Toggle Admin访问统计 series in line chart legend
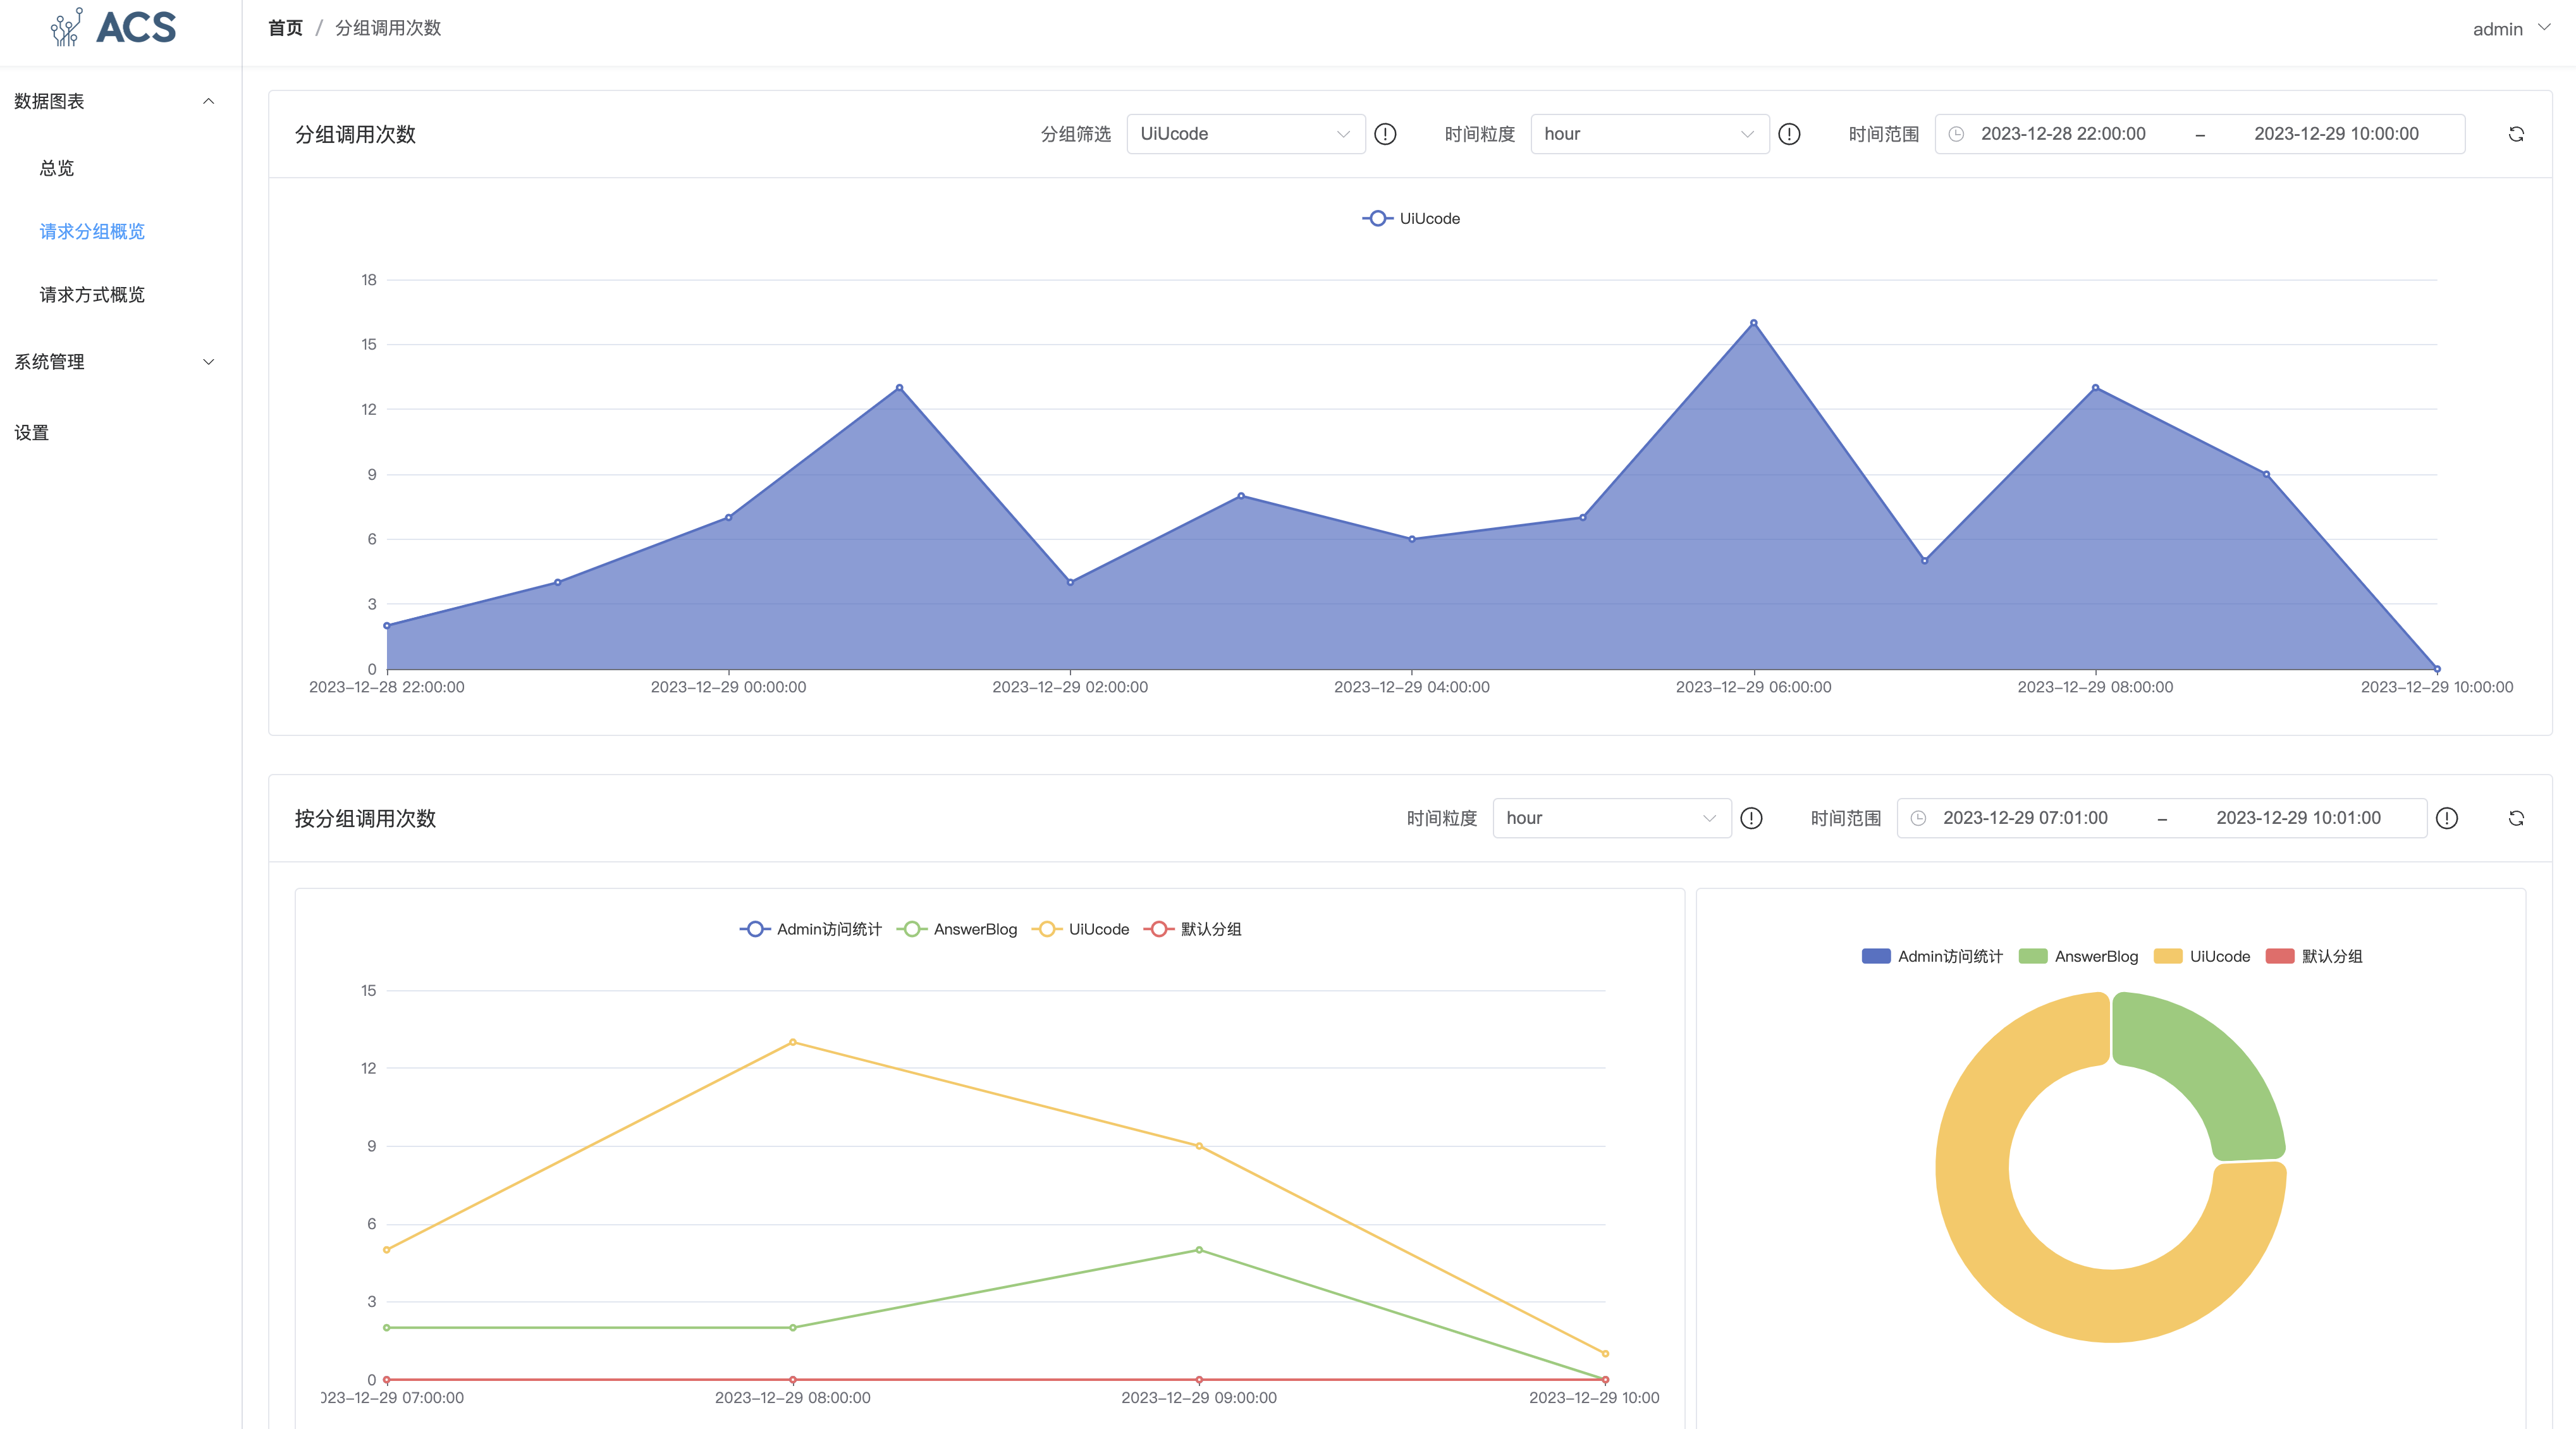The height and width of the screenshot is (1429, 2576). tap(811, 929)
